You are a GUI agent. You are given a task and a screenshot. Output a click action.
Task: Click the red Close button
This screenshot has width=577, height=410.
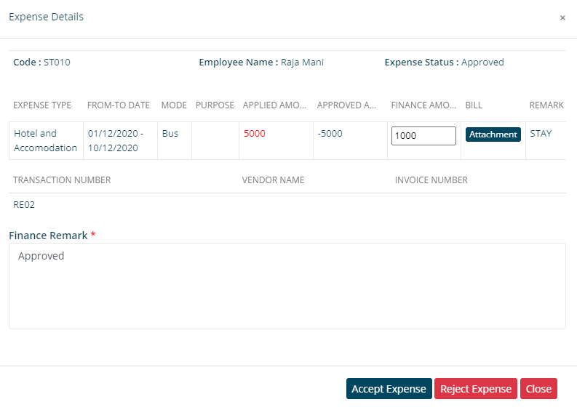point(538,389)
